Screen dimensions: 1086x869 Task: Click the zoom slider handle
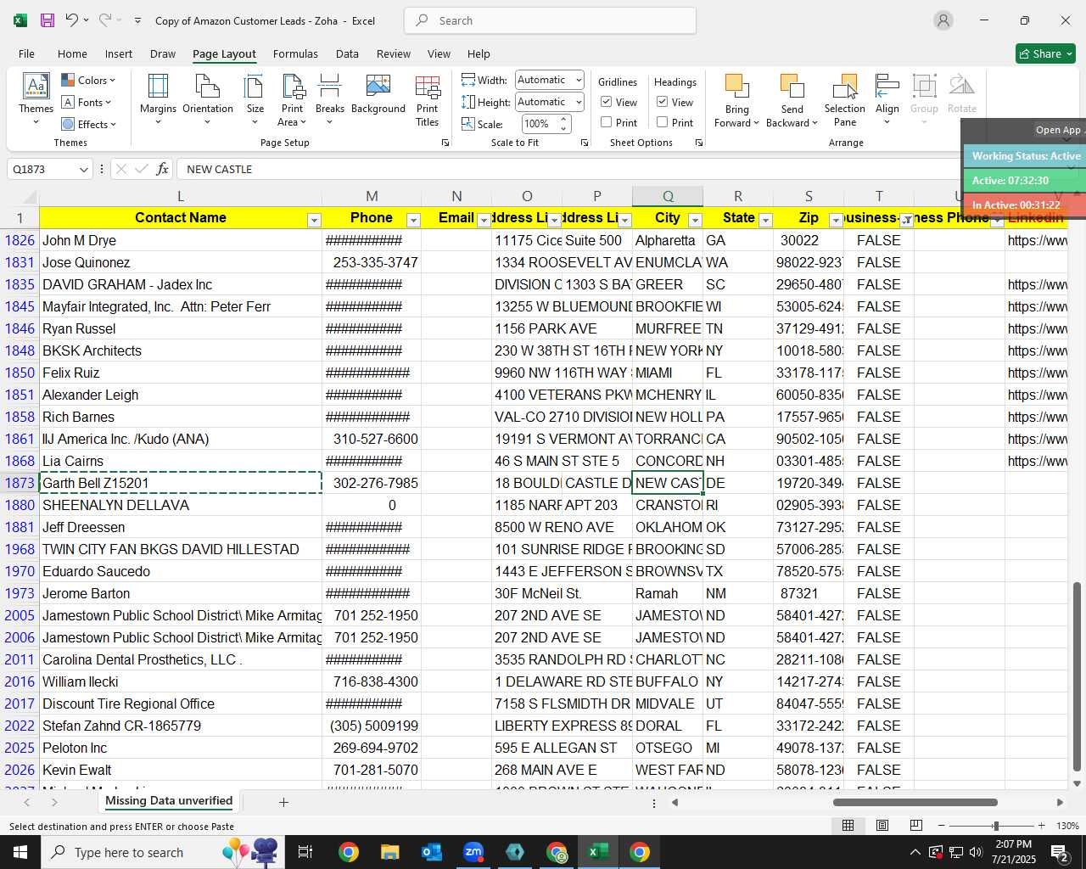click(x=995, y=826)
